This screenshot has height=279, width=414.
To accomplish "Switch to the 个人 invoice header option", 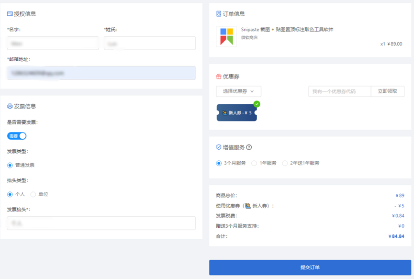I will click(16, 194).
